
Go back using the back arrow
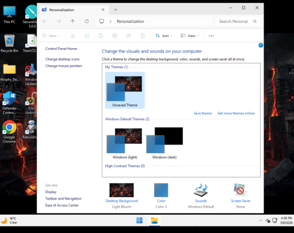(x=45, y=21)
